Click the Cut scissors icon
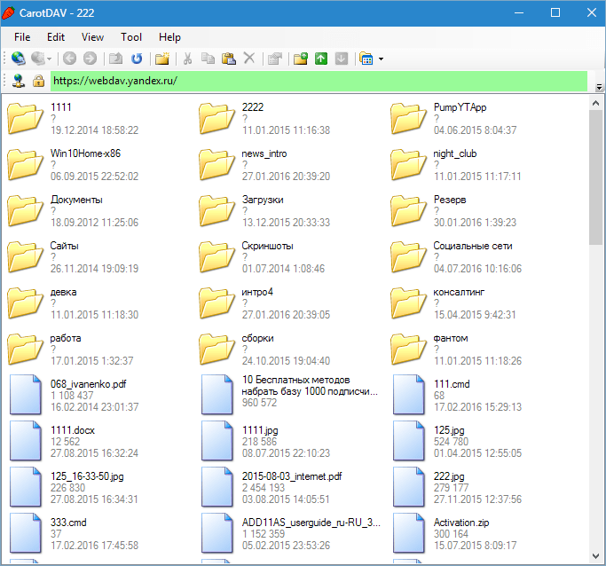Image resolution: width=606 pixels, height=566 pixels. [187, 59]
